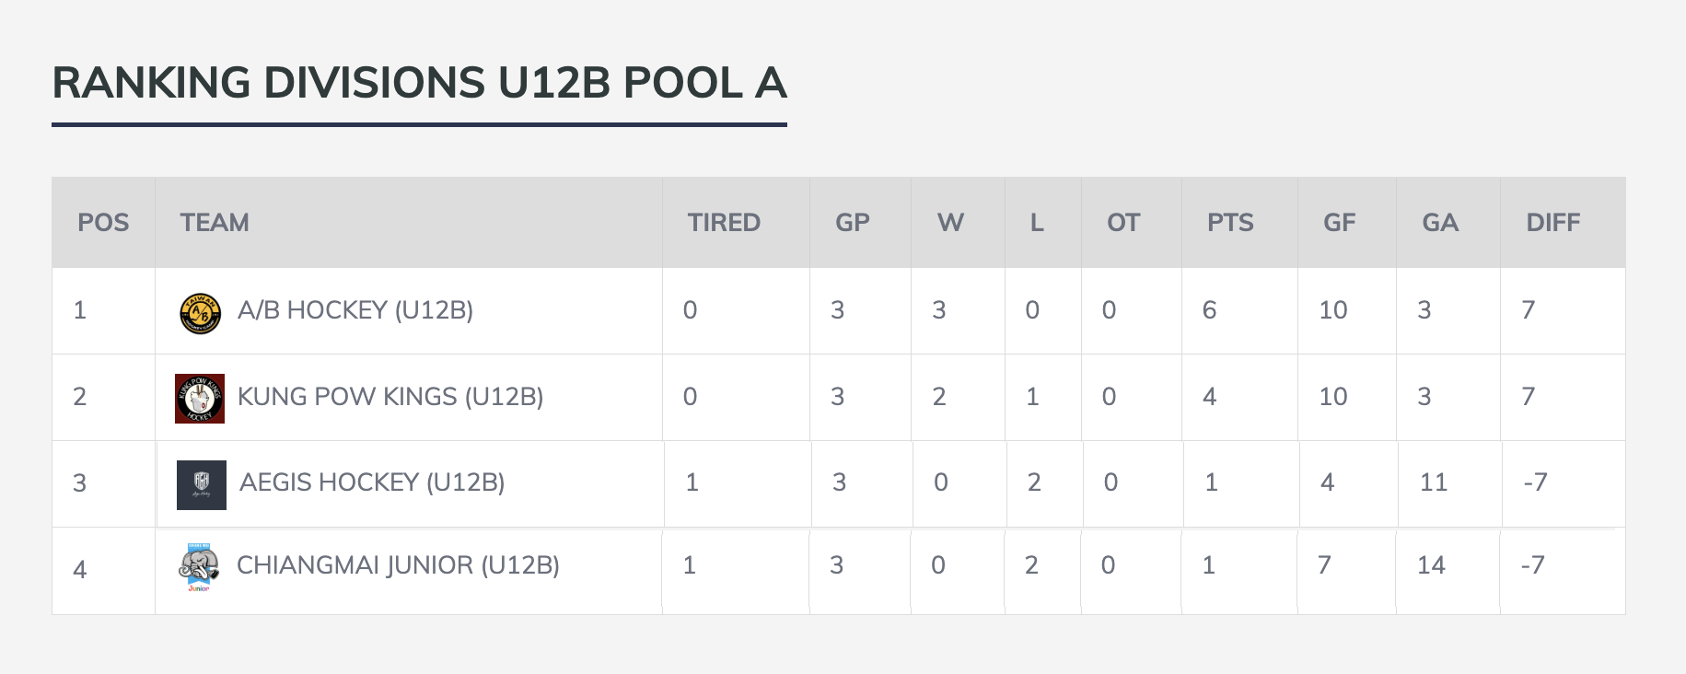
Task: Sort by the PTS column header
Action: (x=1230, y=223)
